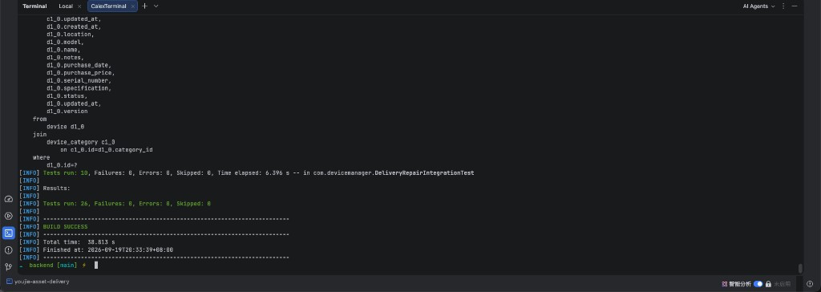Click the 'Tests run: 26' results line
This screenshot has height=292, width=821.
127,204
